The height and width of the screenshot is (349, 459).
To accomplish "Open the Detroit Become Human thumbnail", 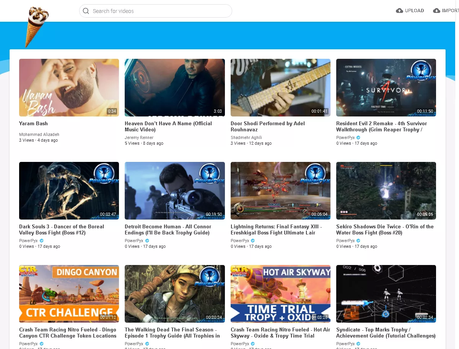I will click(x=175, y=191).
